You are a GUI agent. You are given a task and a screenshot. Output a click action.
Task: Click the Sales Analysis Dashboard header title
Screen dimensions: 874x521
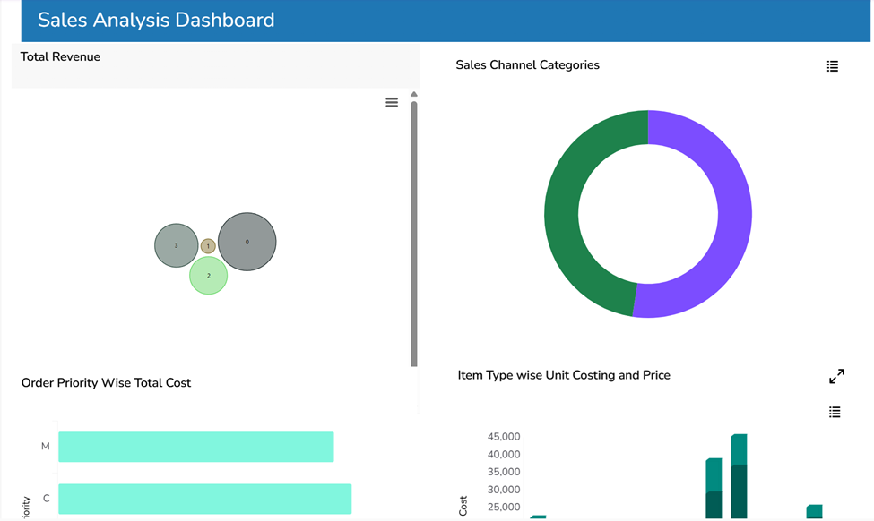tap(156, 20)
